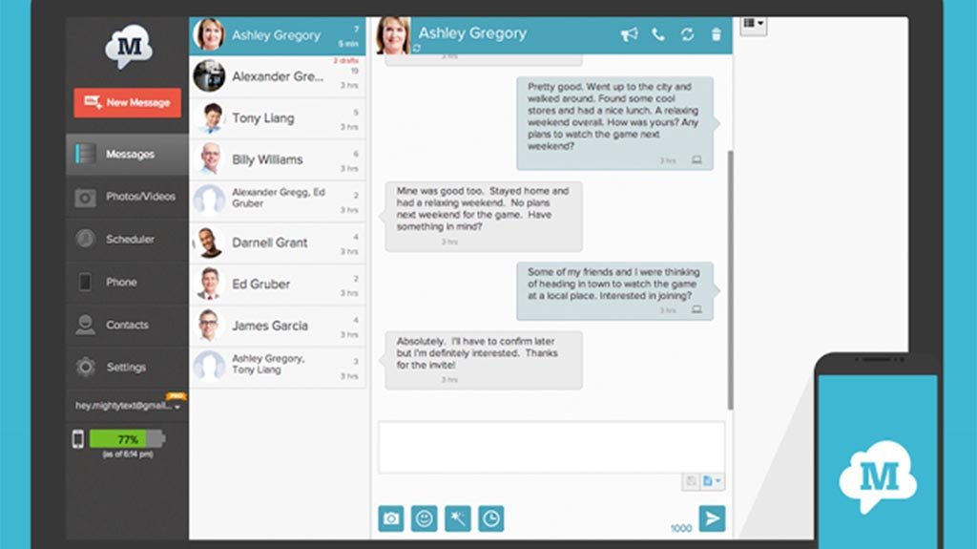This screenshot has width=977, height=549.
Task: Click the megaphone icon in conversation header
Action: click(x=629, y=34)
